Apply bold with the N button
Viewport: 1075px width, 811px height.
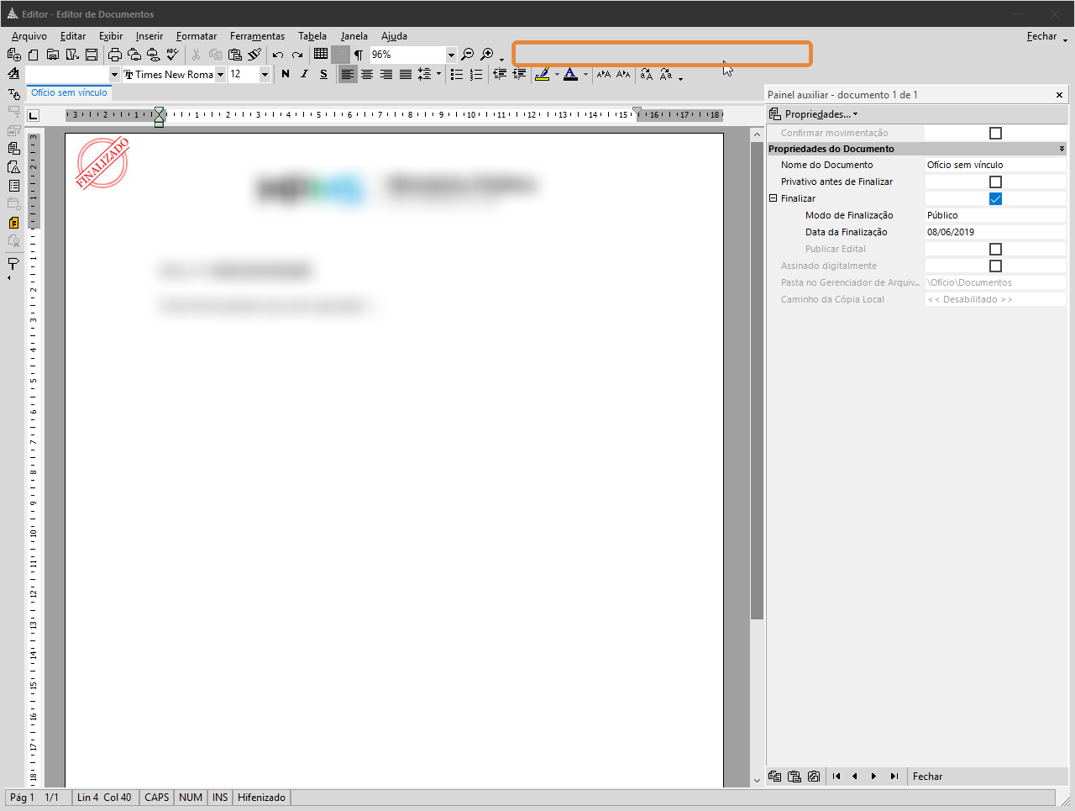click(x=286, y=74)
